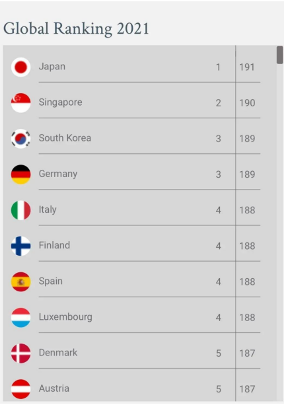
Task: Click the Japan flag icon
Action: [20, 67]
